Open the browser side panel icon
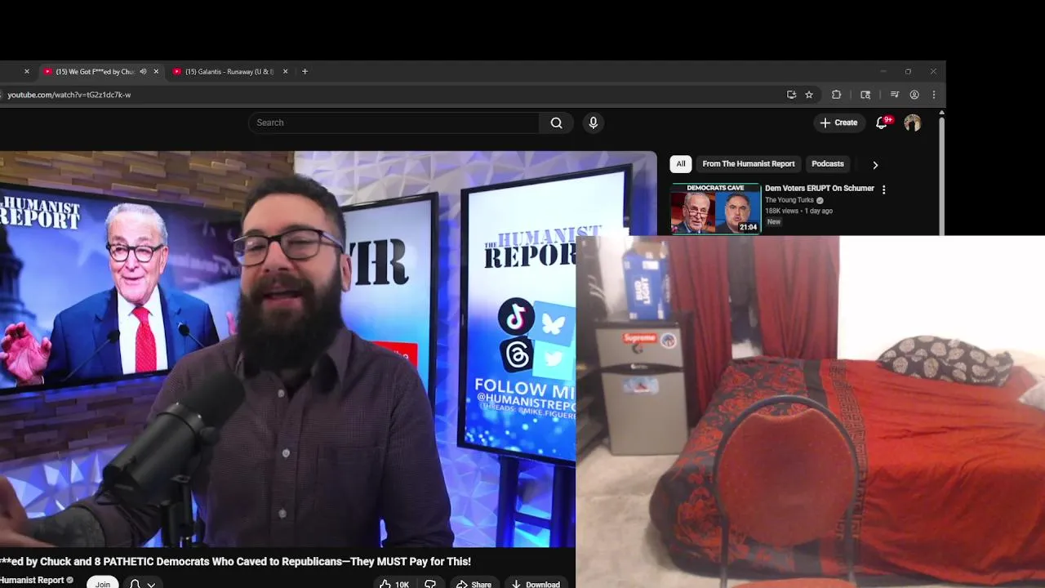The image size is (1045, 588). click(865, 95)
